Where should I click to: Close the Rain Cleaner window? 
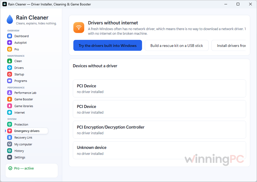(250, 4)
